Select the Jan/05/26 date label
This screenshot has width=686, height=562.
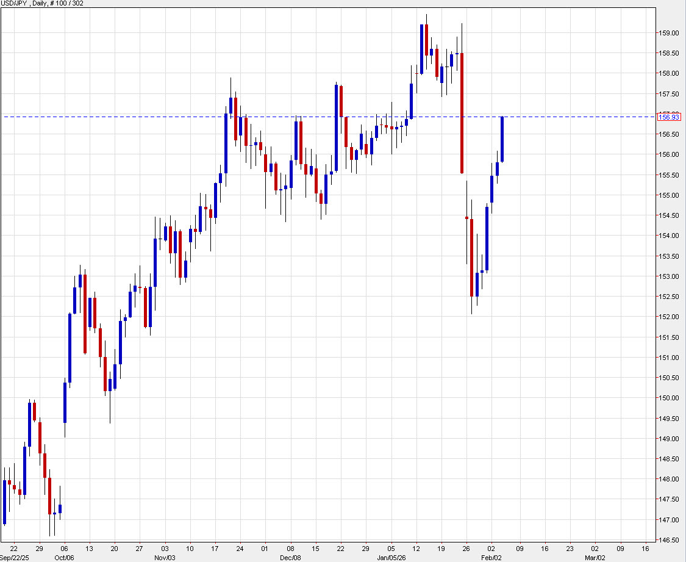391,557
